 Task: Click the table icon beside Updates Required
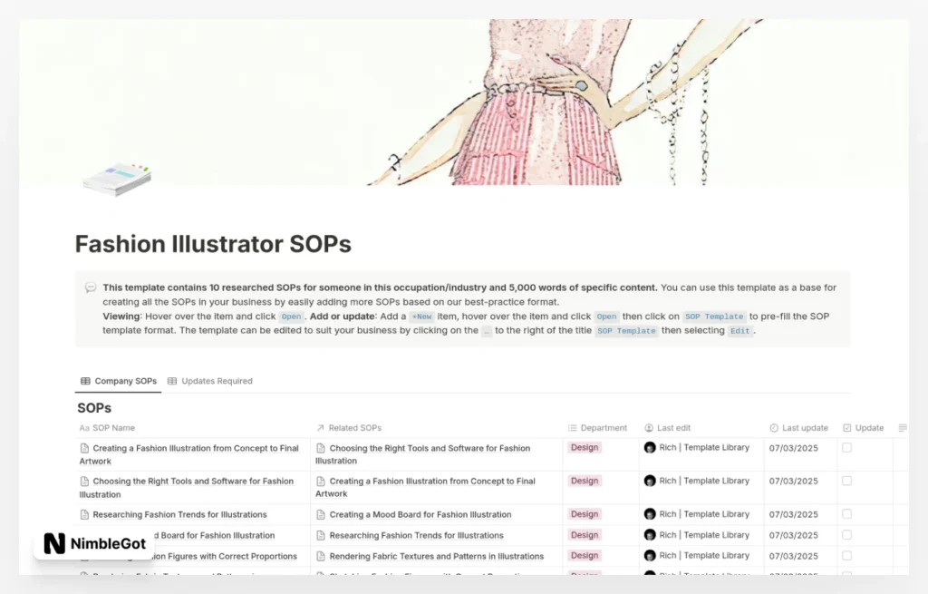tap(172, 381)
